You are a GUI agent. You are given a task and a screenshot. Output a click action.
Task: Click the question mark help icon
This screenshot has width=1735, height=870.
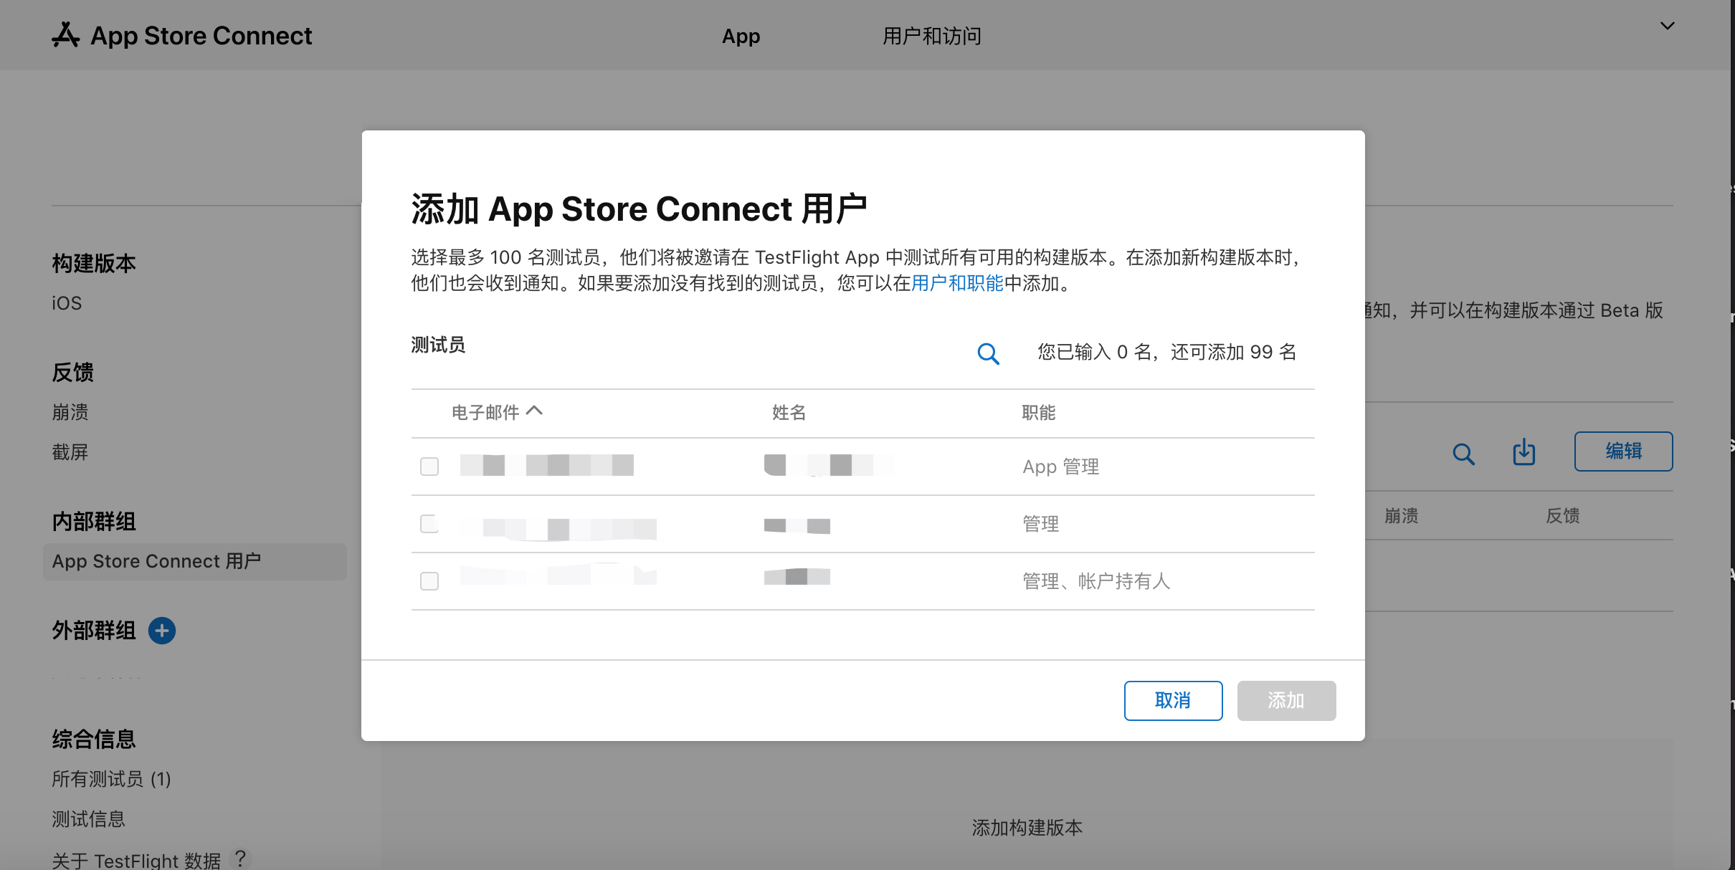point(241,858)
